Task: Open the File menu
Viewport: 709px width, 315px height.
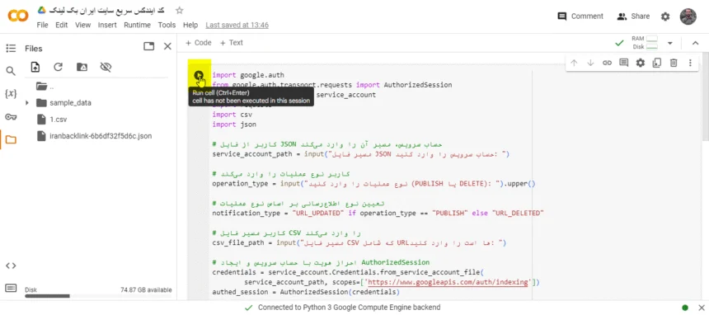Action: pyautogui.click(x=43, y=25)
